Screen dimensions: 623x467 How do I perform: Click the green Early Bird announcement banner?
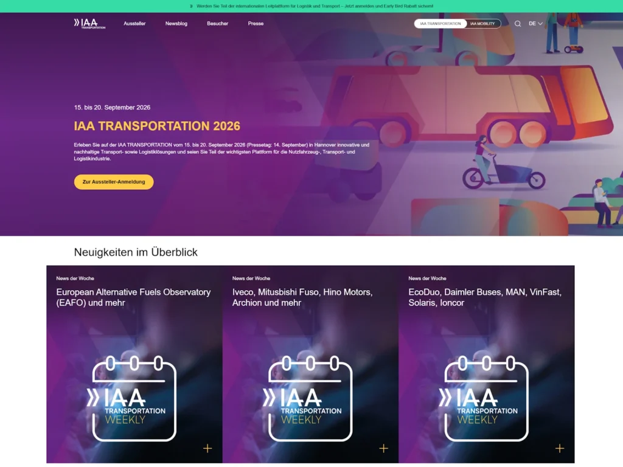(x=311, y=6)
